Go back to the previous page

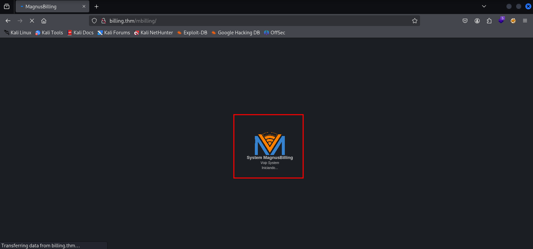(8, 21)
